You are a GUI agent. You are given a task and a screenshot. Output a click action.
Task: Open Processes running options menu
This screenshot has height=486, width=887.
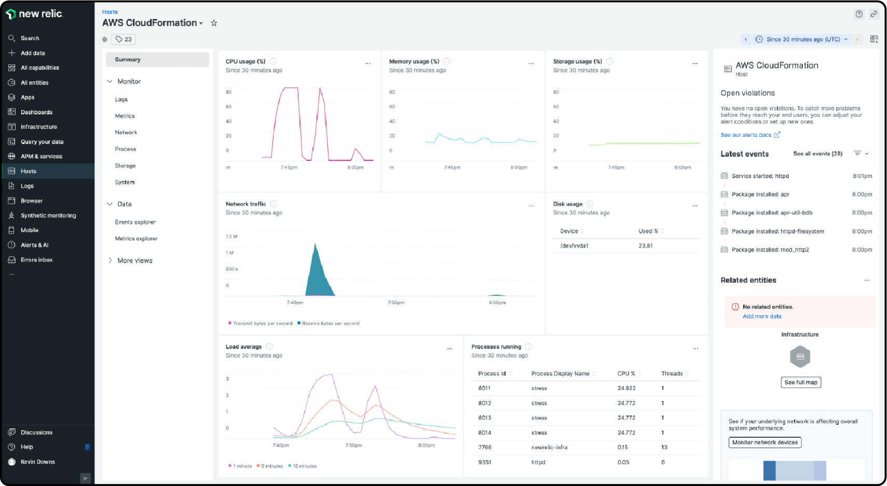(x=695, y=349)
